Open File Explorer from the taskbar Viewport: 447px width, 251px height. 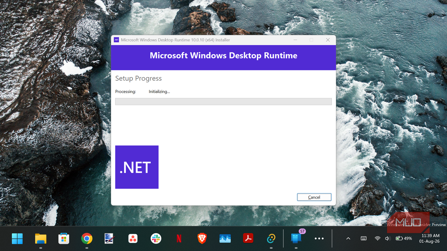pyautogui.click(x=41, y=239)
